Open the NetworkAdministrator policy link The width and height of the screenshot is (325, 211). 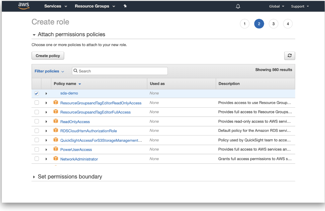click(x=79, y=159)
